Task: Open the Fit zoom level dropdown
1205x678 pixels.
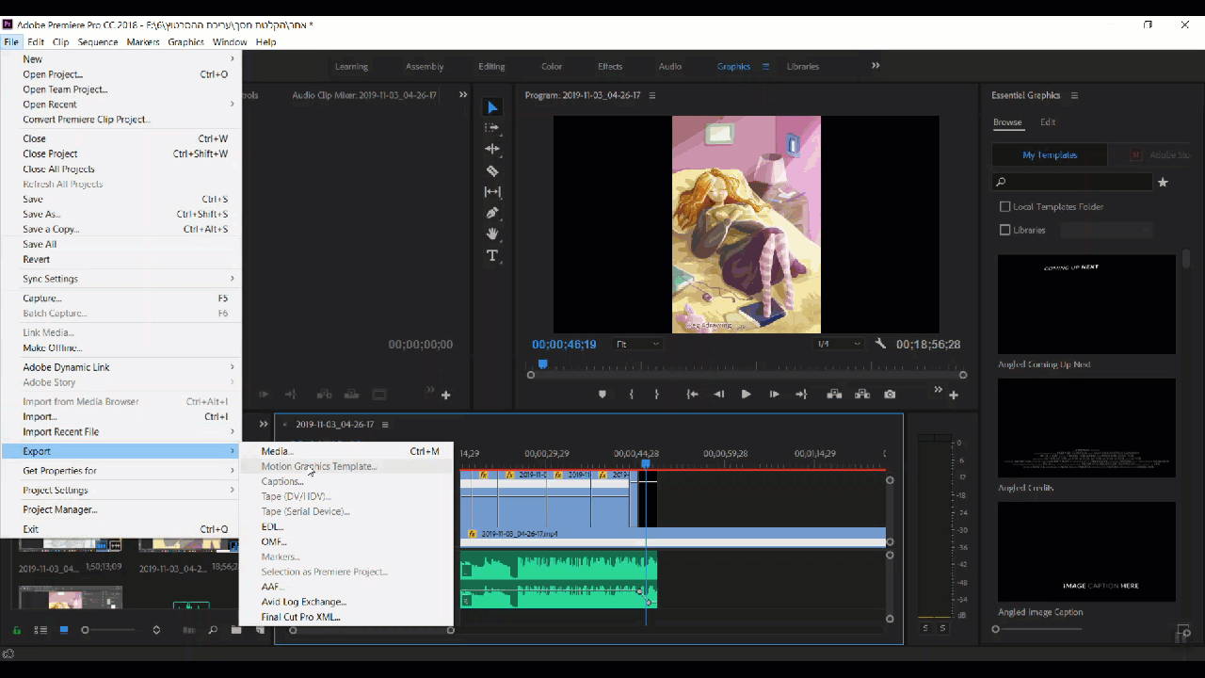Action: click(x=638, y=345)
